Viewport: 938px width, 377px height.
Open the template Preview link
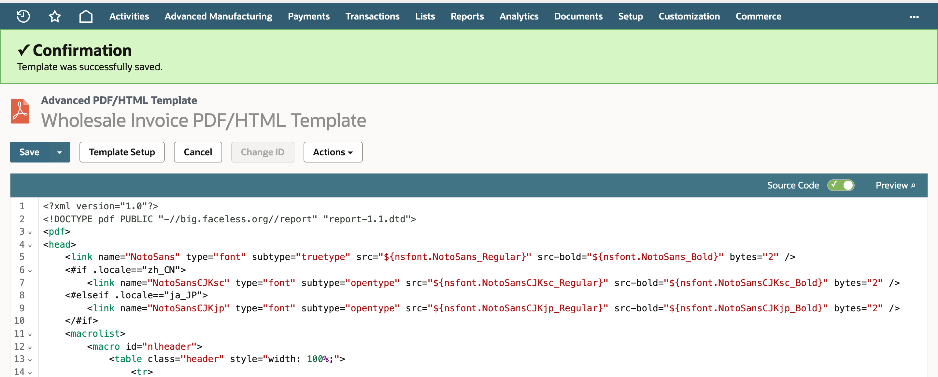point(895,185)
